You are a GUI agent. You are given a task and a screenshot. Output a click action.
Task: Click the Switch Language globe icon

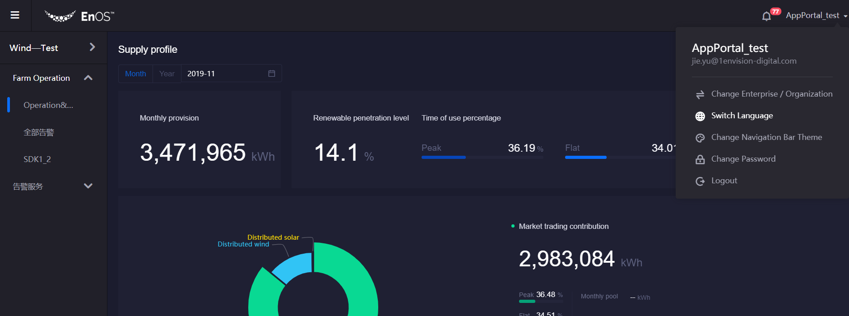point(700,116)
